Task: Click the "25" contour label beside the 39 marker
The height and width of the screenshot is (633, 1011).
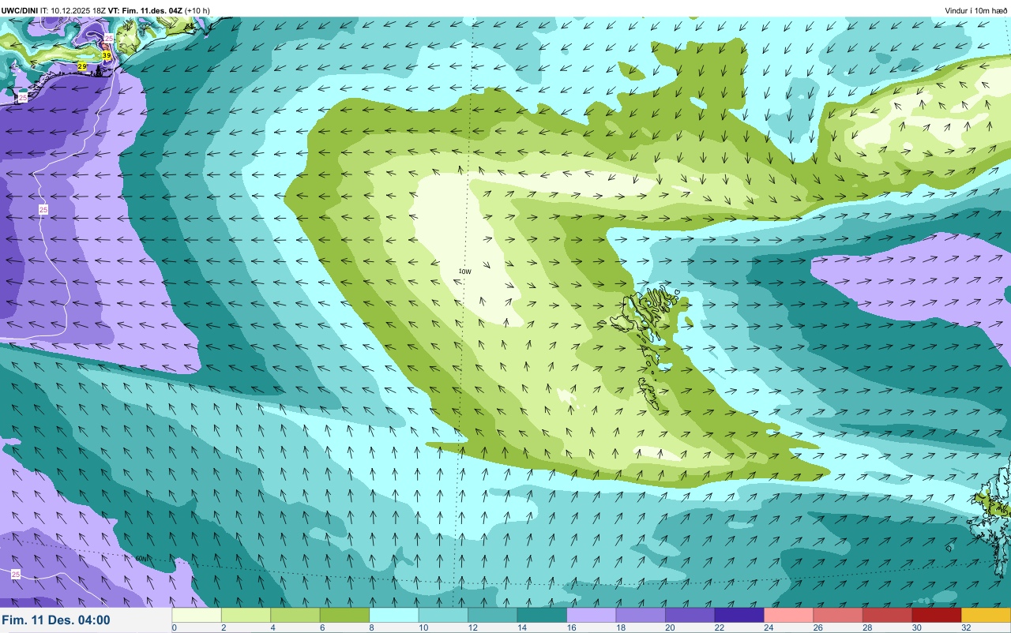Action: (x=109, y=38)
